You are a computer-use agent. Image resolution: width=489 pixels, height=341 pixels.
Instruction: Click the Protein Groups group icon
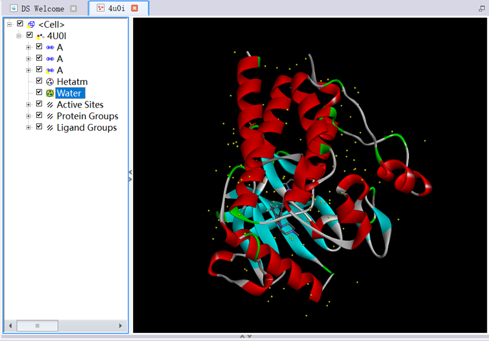[x=50, y=116]
